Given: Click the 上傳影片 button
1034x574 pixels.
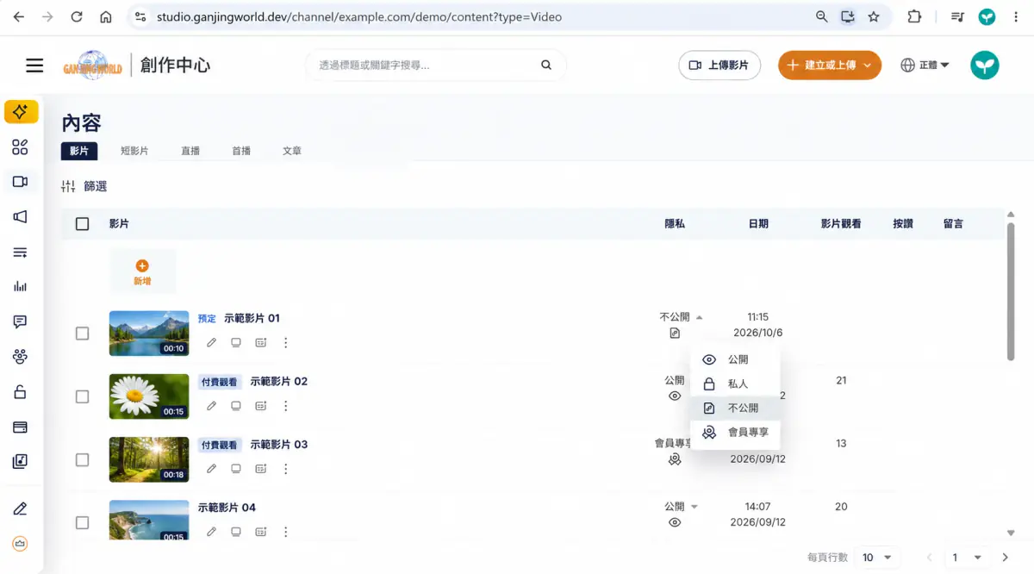Looking at the screenshot, I should pyautogui.click(x=719, y=66).
